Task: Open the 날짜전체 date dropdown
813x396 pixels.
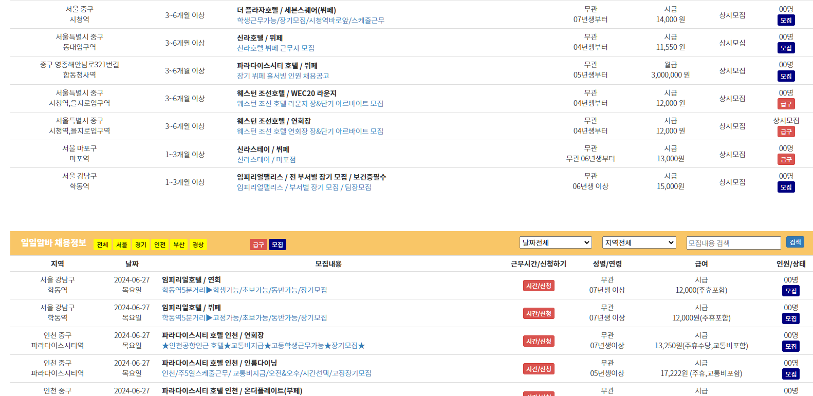Action: (556, 242)
